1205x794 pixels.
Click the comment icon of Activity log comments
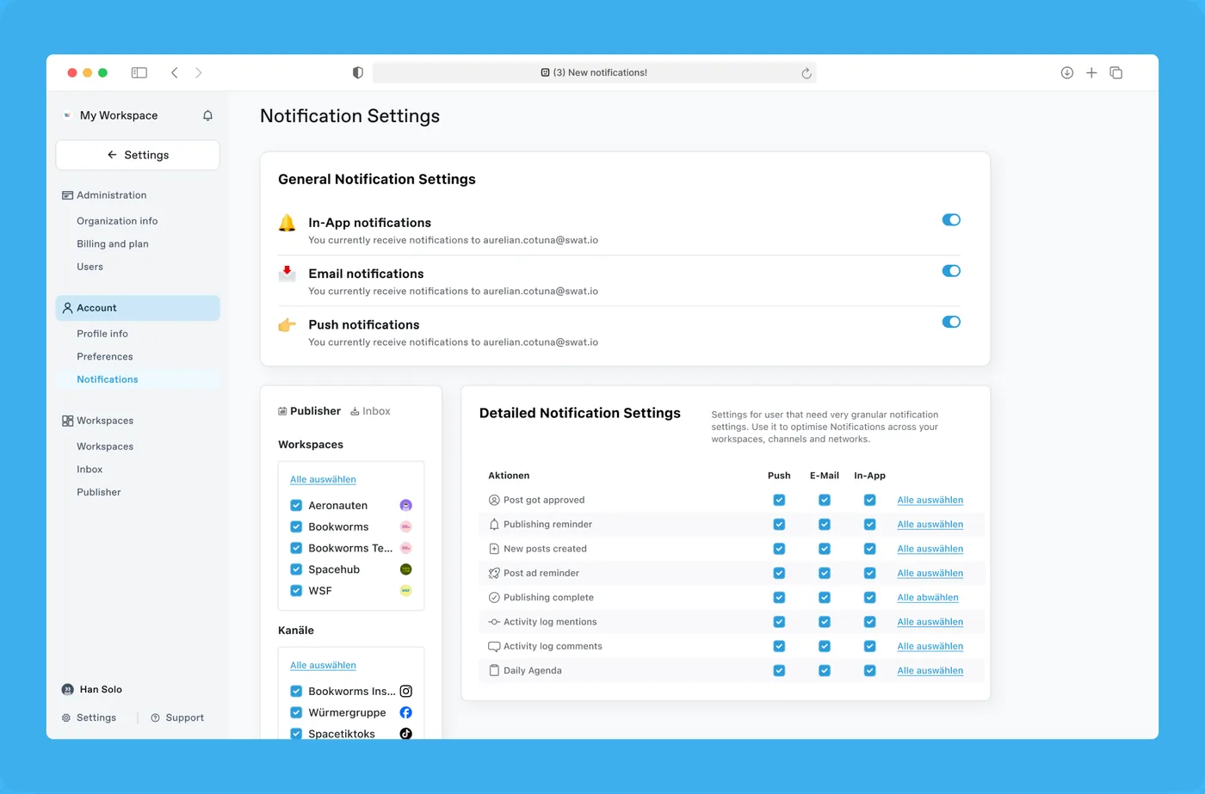point(494,647)
